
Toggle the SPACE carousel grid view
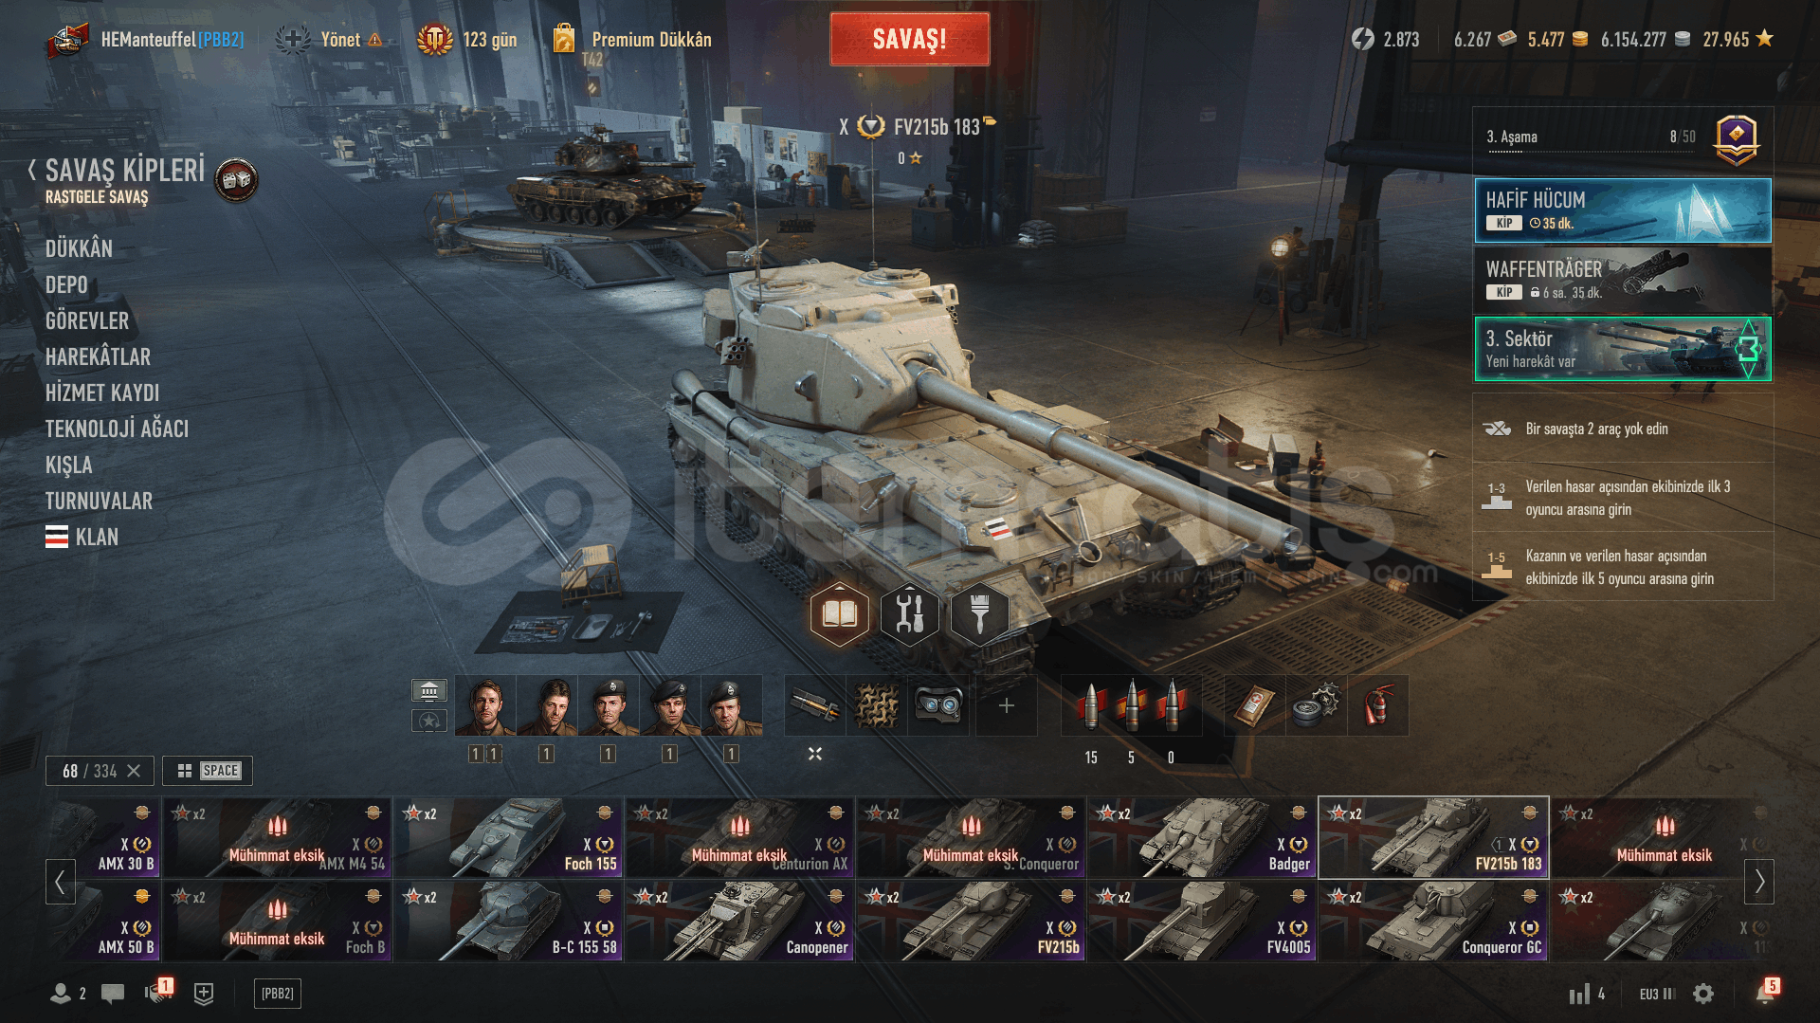[x=208, y=771]
